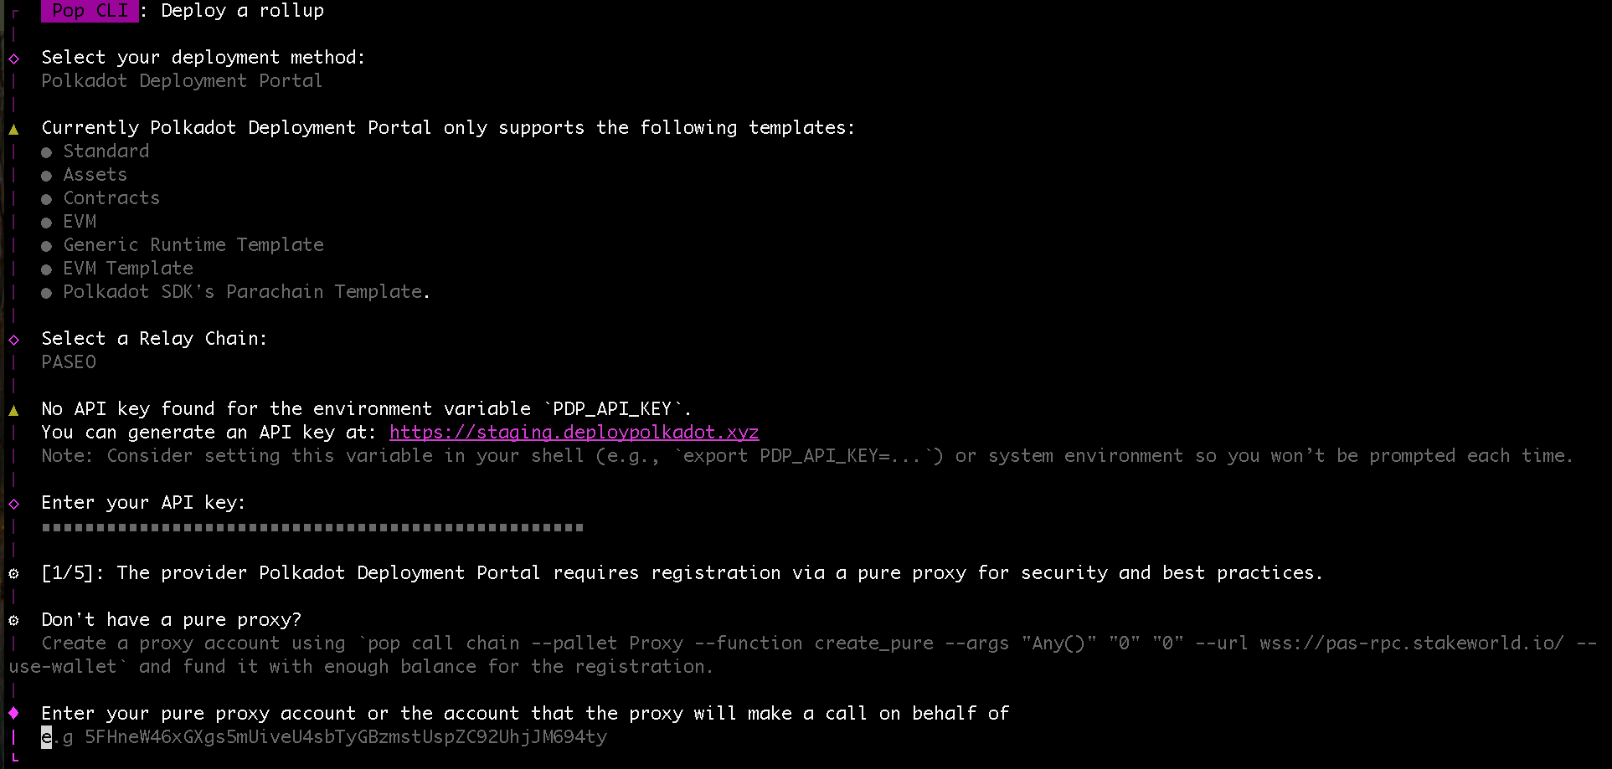Click the warning triangle beside supported templates notice

tap(14, 129)
